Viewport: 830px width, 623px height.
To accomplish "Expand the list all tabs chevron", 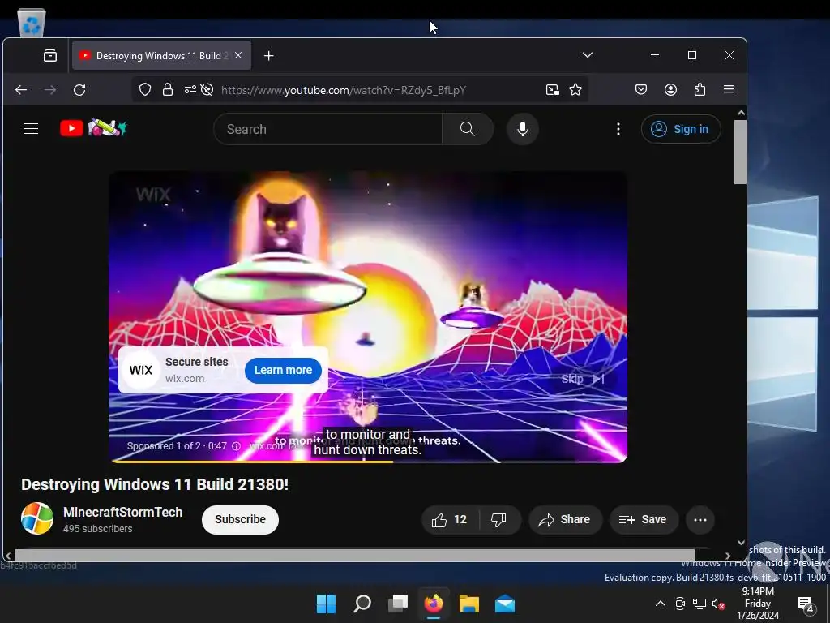I will (x=587, y=55).
